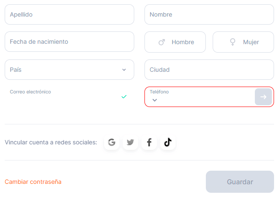
Task: Click the female gender symbol icon
Action: pos(233,42)
